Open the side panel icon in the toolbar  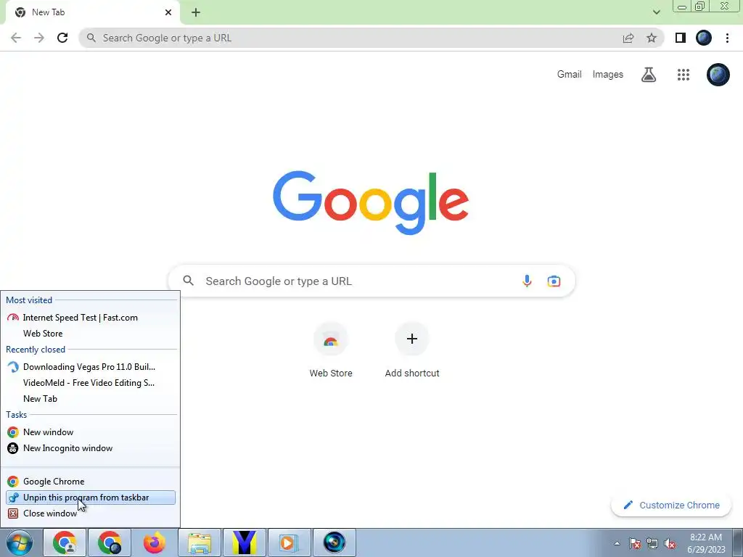coord(681,38)
